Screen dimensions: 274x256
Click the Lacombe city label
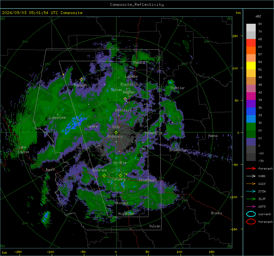pos(131,76)
